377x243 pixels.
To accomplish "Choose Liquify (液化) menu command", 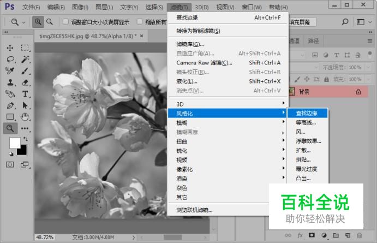I will (228, 81).
